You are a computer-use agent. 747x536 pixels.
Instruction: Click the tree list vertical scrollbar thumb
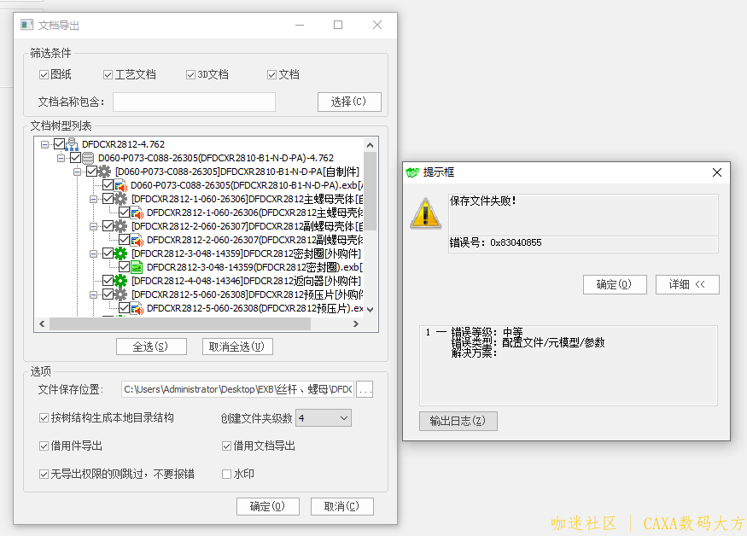pyautogui.click(x=370, y=190)
